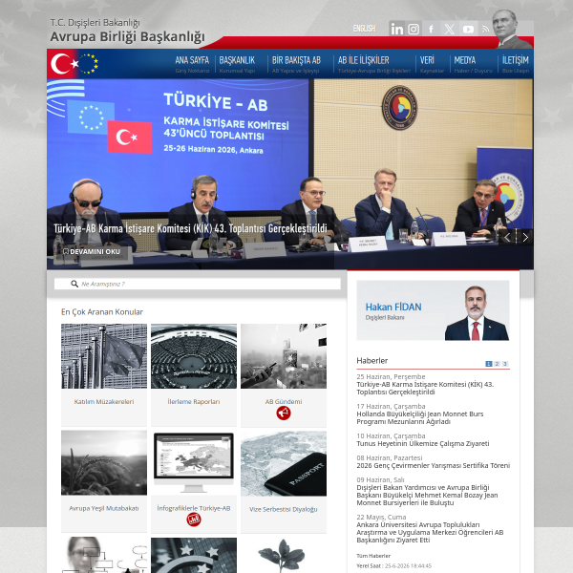Click the Vize Serbestisi Diyaloğu label
573x573 pixels.
(284, 509)
